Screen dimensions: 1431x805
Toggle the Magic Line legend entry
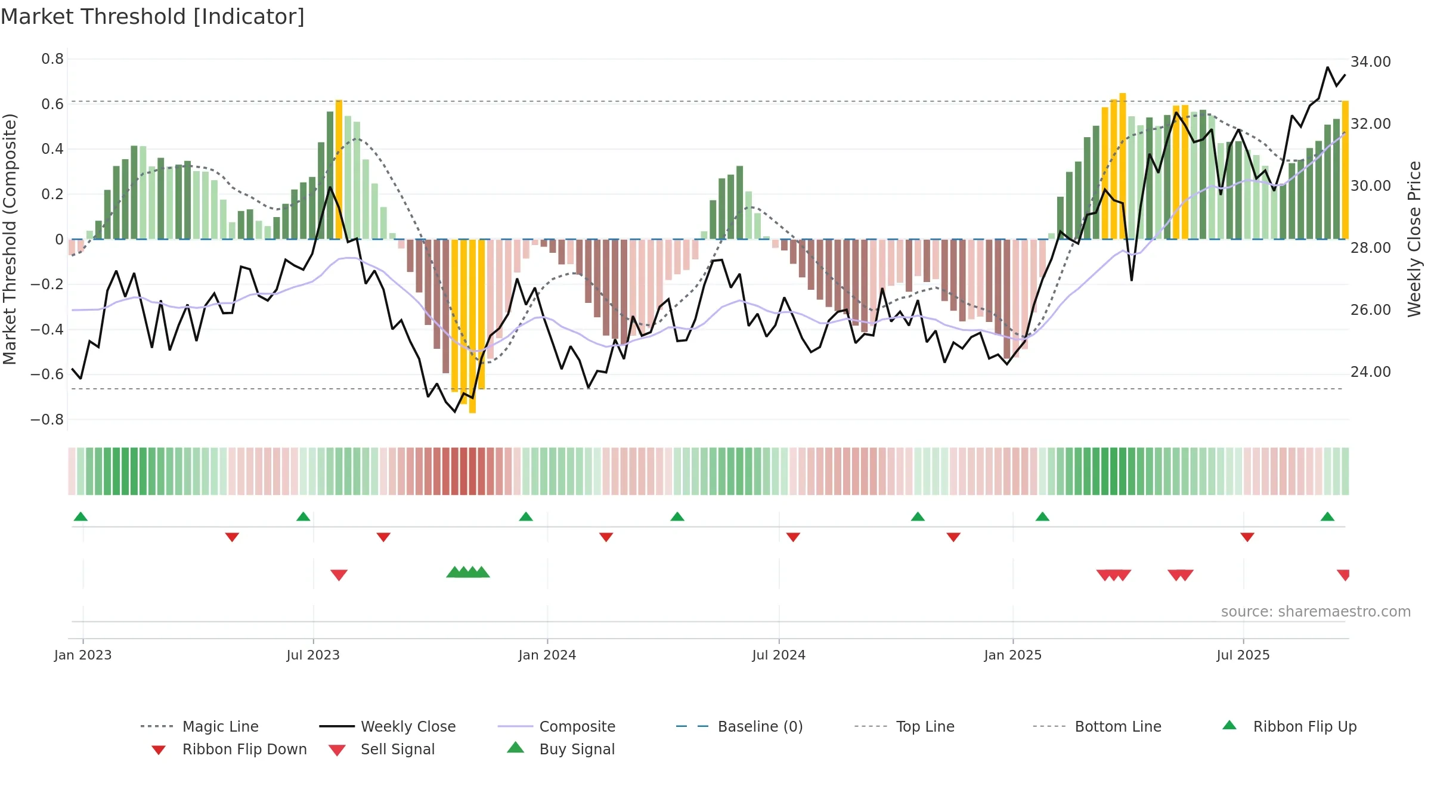[x=200, y=726]
